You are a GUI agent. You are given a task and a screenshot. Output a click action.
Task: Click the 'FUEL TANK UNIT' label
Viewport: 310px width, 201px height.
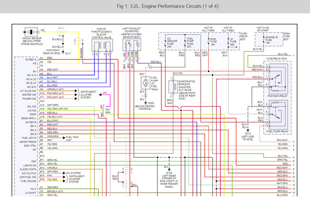pos(72,139)
